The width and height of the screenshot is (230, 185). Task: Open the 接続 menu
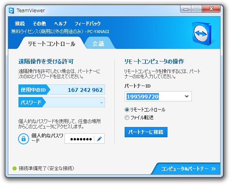(x=20, y=24)
